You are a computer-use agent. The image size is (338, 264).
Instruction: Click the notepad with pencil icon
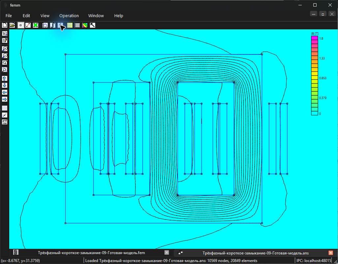(x=5, y=40)
